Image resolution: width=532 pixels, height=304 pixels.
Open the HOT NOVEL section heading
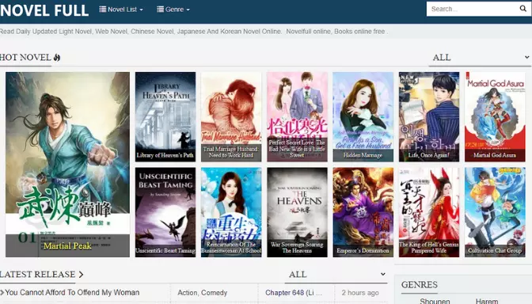pyautogui.click(x=30, y=57)
